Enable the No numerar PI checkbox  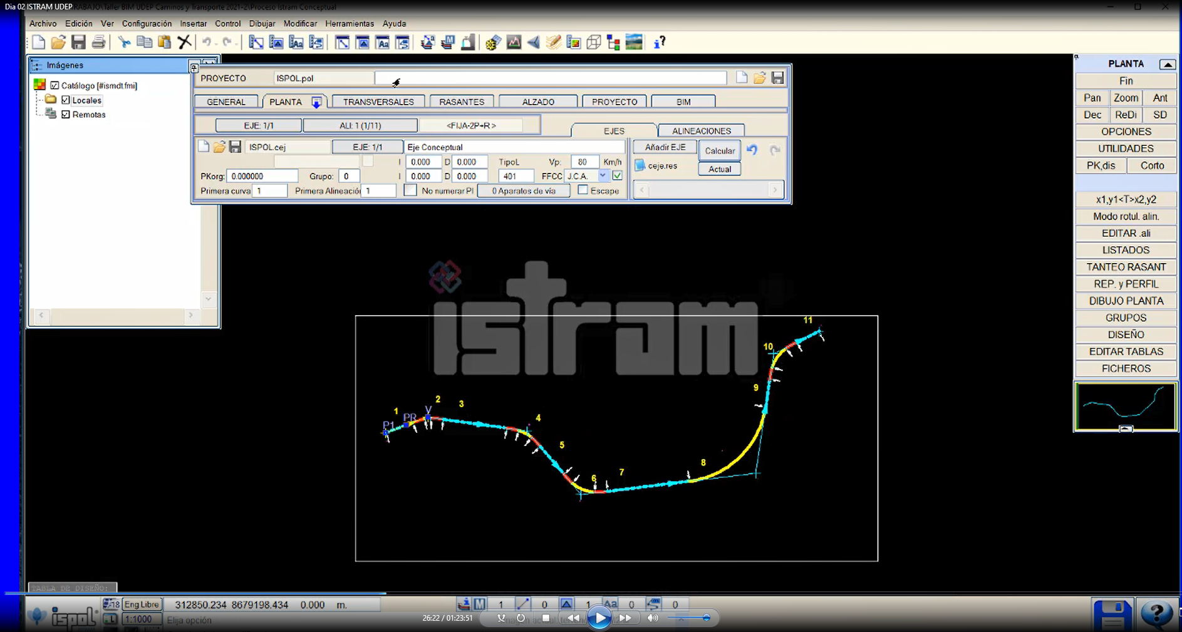pos(410,190)
